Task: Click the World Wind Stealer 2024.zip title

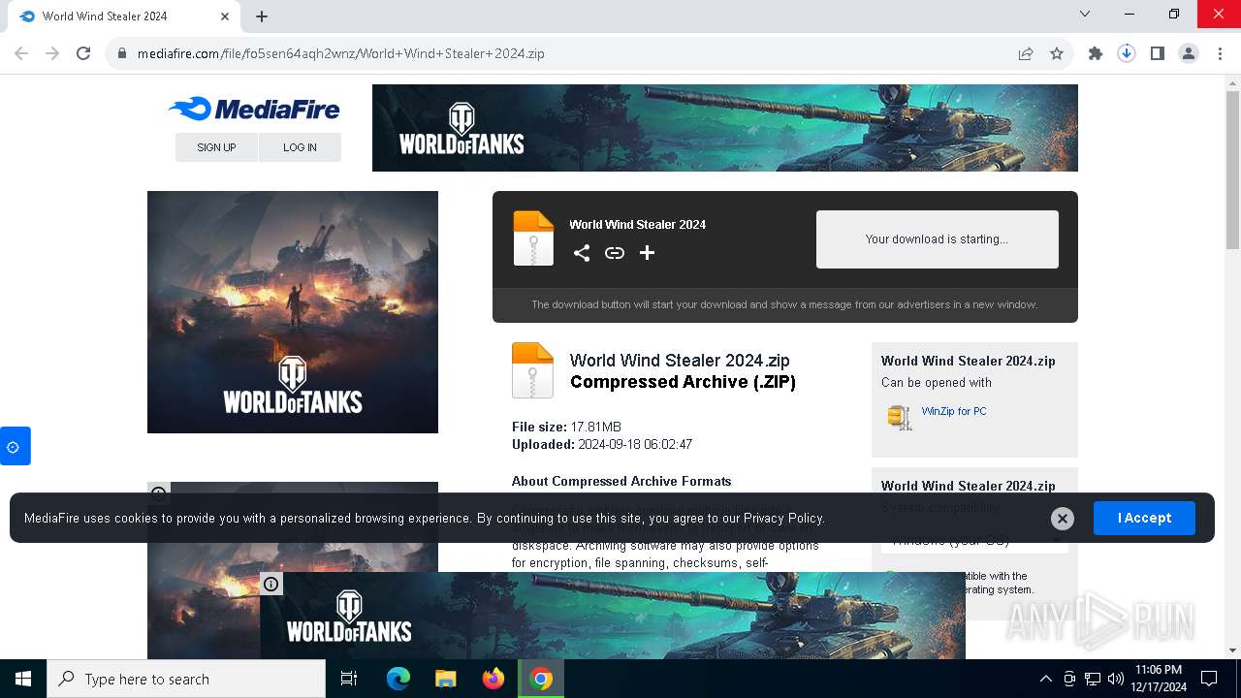Action: 680,361
